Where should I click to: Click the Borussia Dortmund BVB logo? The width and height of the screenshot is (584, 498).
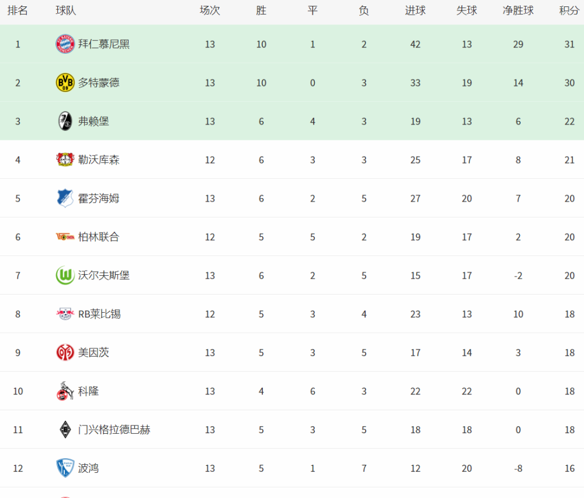click(65, 82)
